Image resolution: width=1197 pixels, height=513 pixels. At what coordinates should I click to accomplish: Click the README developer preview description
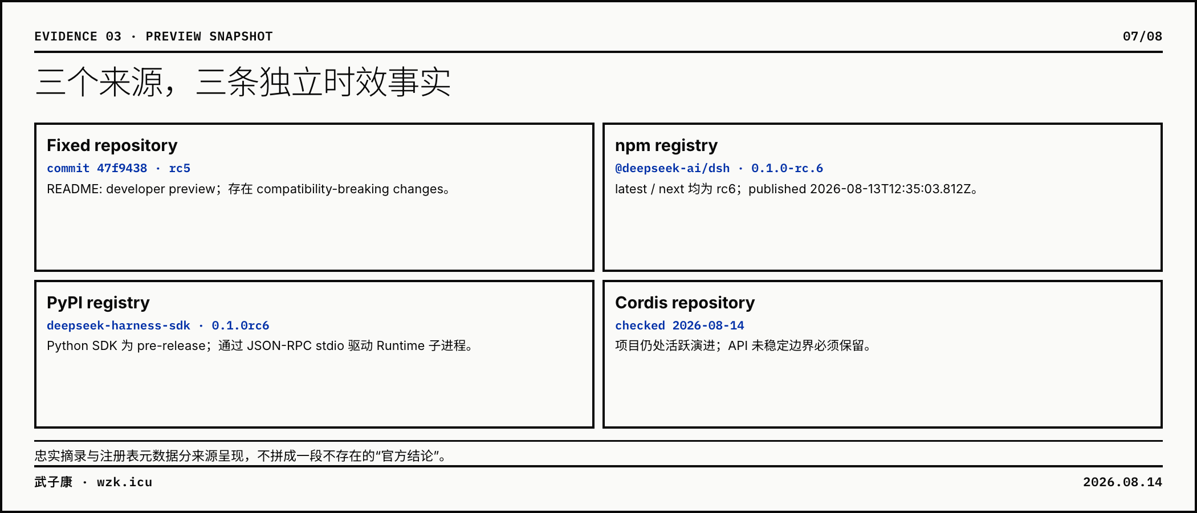click(x=249, y=189)
